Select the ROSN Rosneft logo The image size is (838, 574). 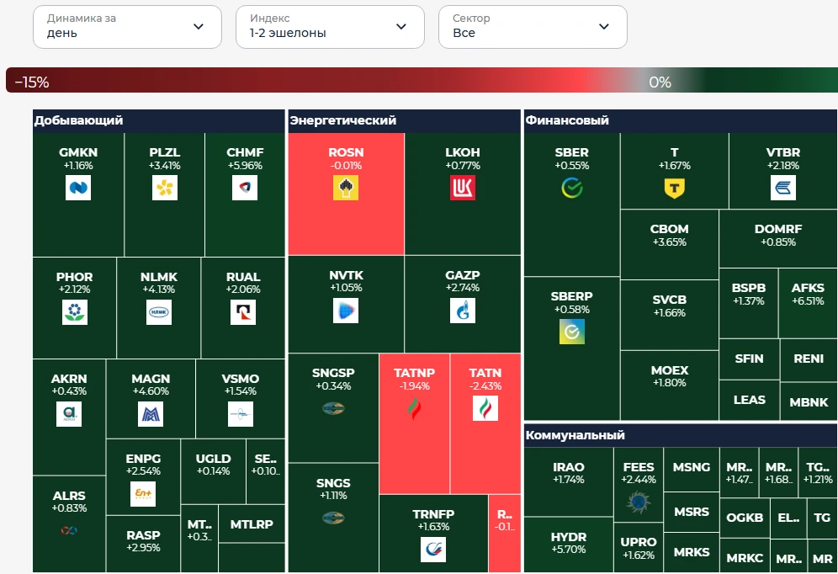point(346,188)
